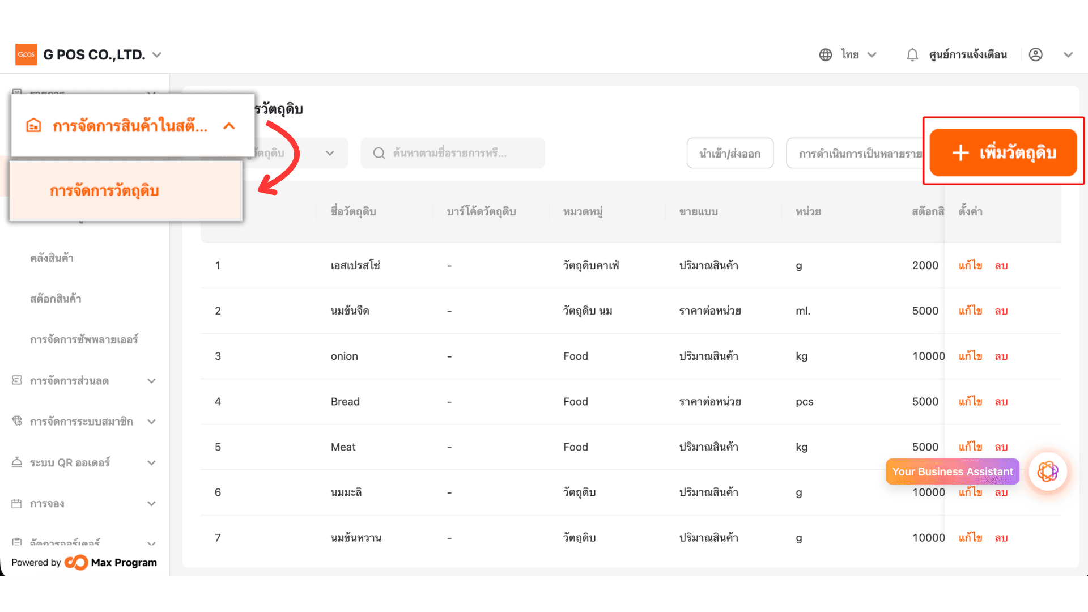Focus the ค้นหาตามชื่อรายการ search field
This screenshot has width=1088, height=612.
[x=453, y=153]
